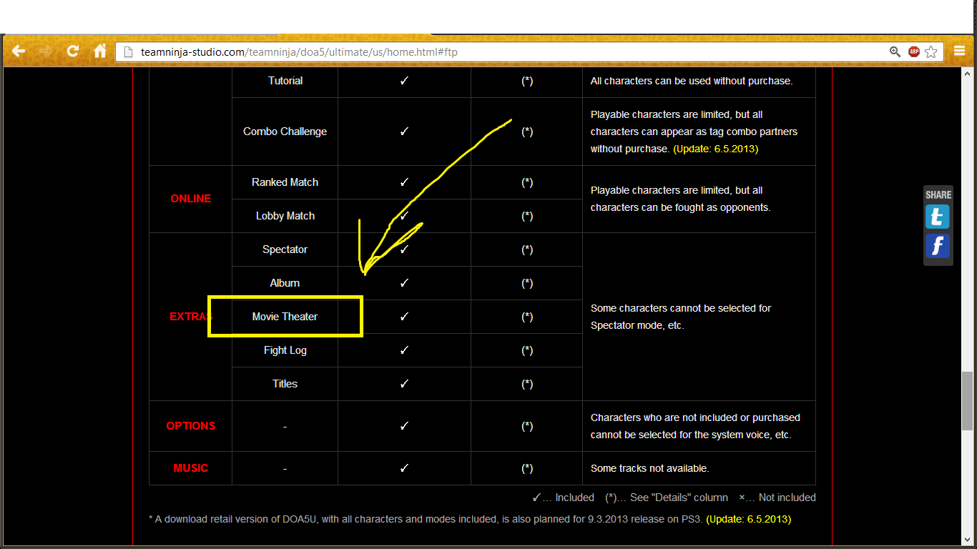Click the browser Back arrow
Image resolution: width=977 pixels, height=549 pixels.
(x=19, y=51)
